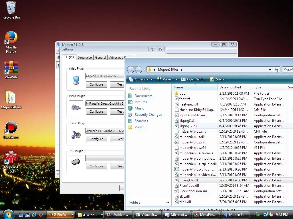Click Test under Video Plugin

click(x=117, y=84)
